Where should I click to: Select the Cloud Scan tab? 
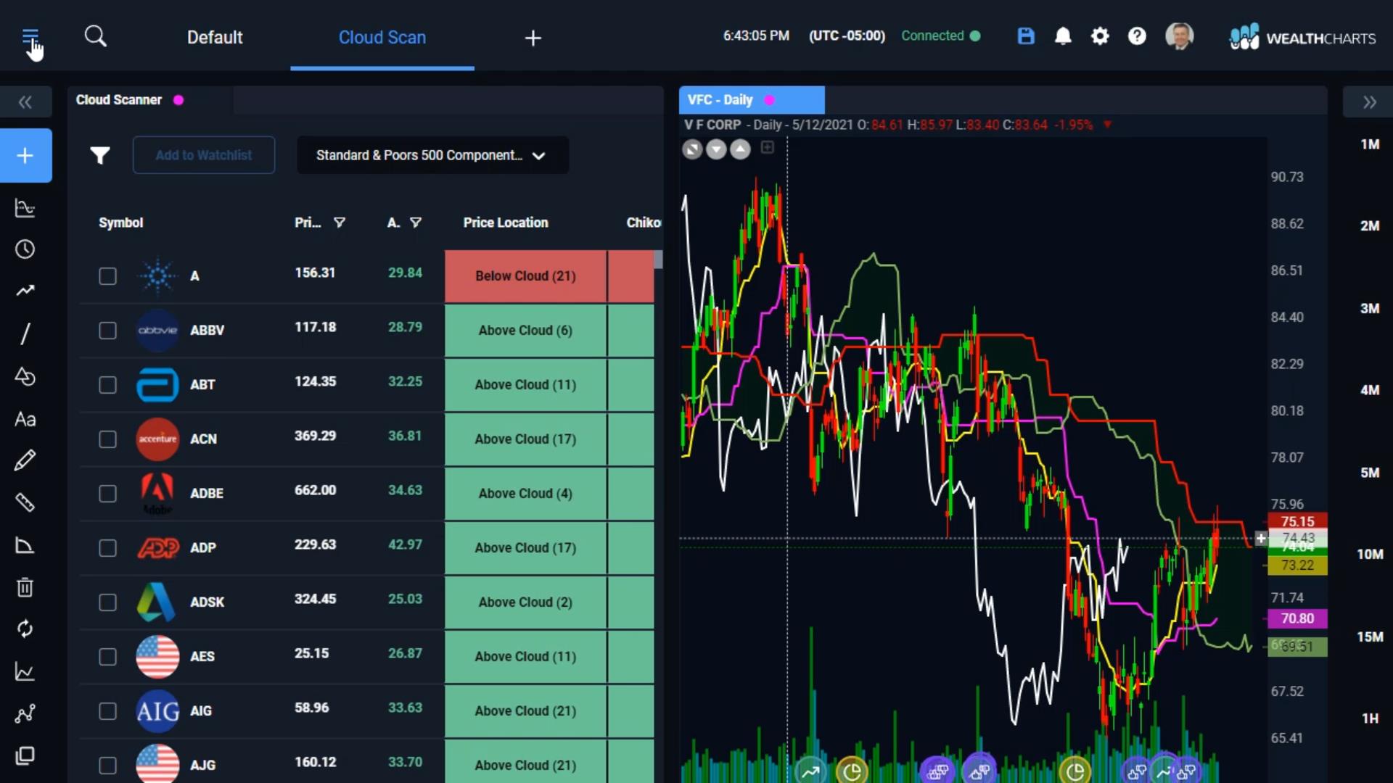pyautogui.click(x=382, y=38)
